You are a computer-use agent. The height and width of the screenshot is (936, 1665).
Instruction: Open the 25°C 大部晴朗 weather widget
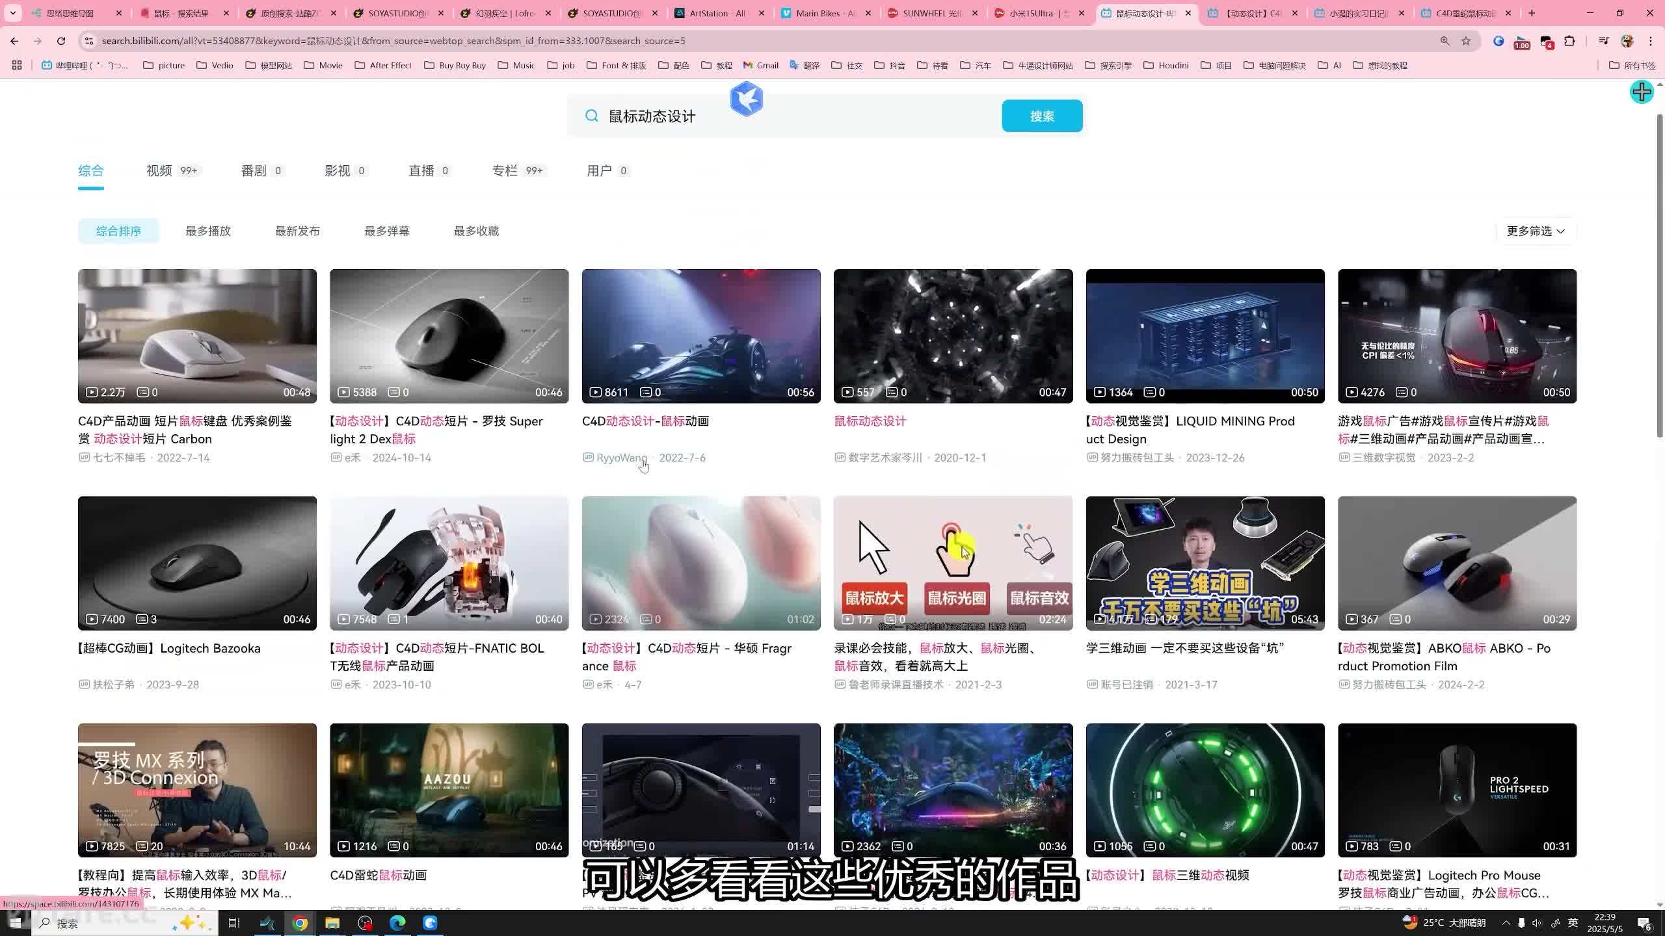coord(1445,923)
